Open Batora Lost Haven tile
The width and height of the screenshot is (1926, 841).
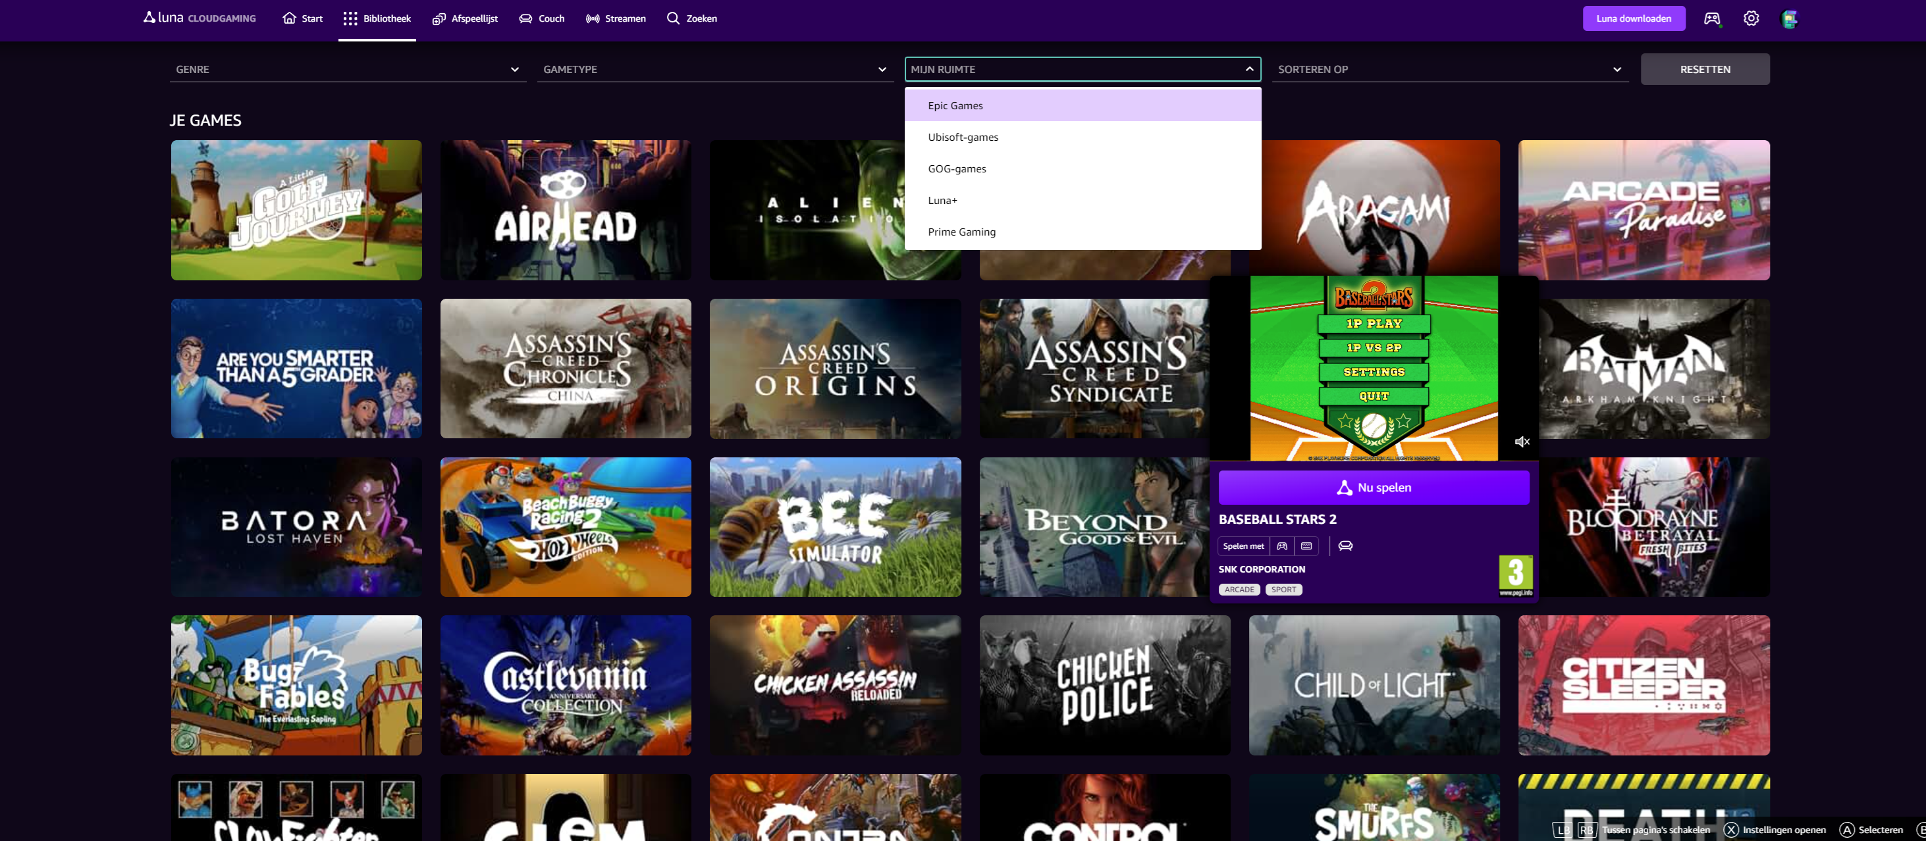coord(296,526)
